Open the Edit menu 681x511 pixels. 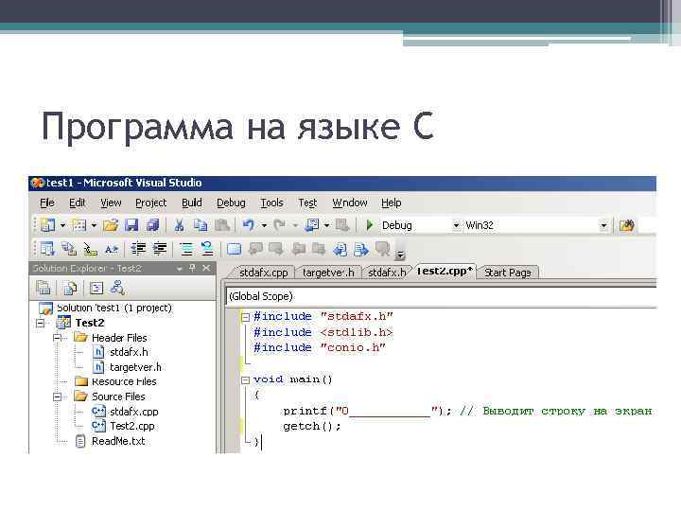pyautogui.click(x=77, y=203)
